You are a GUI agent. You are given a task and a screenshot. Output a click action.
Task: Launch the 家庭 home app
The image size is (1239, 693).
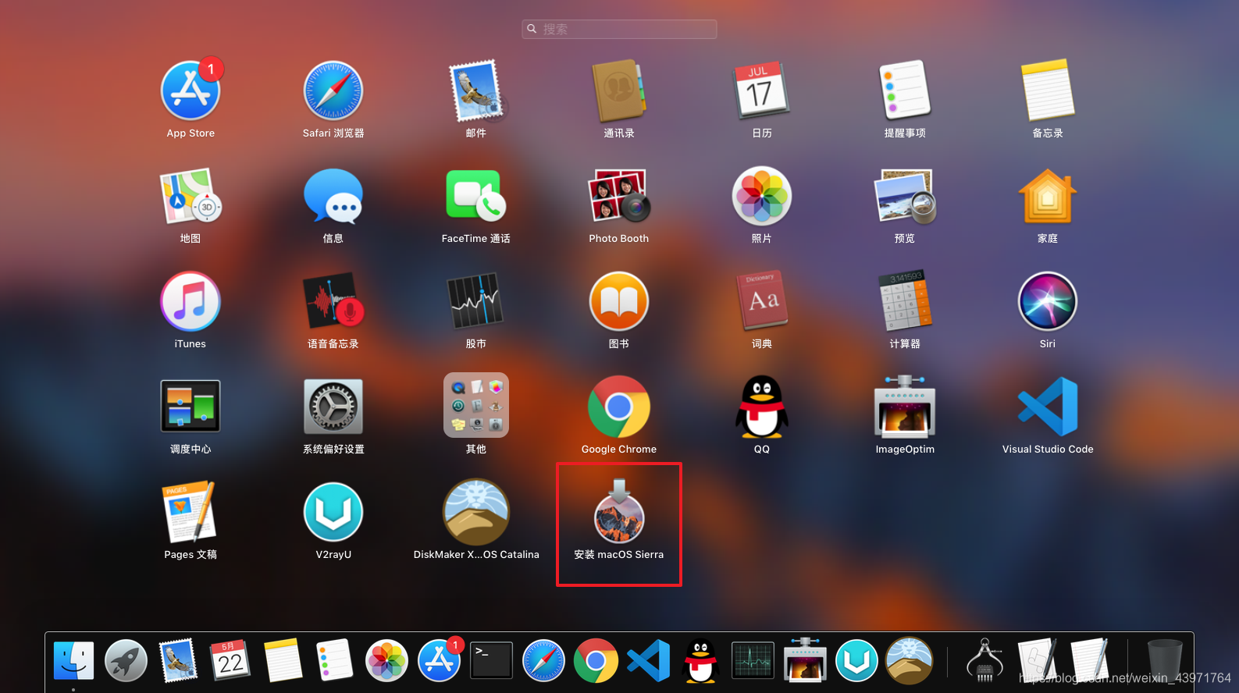point(1048,196)
